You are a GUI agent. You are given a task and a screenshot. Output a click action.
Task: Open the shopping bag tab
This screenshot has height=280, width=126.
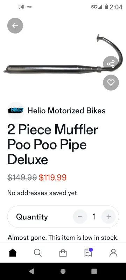(x=63, y=253)
